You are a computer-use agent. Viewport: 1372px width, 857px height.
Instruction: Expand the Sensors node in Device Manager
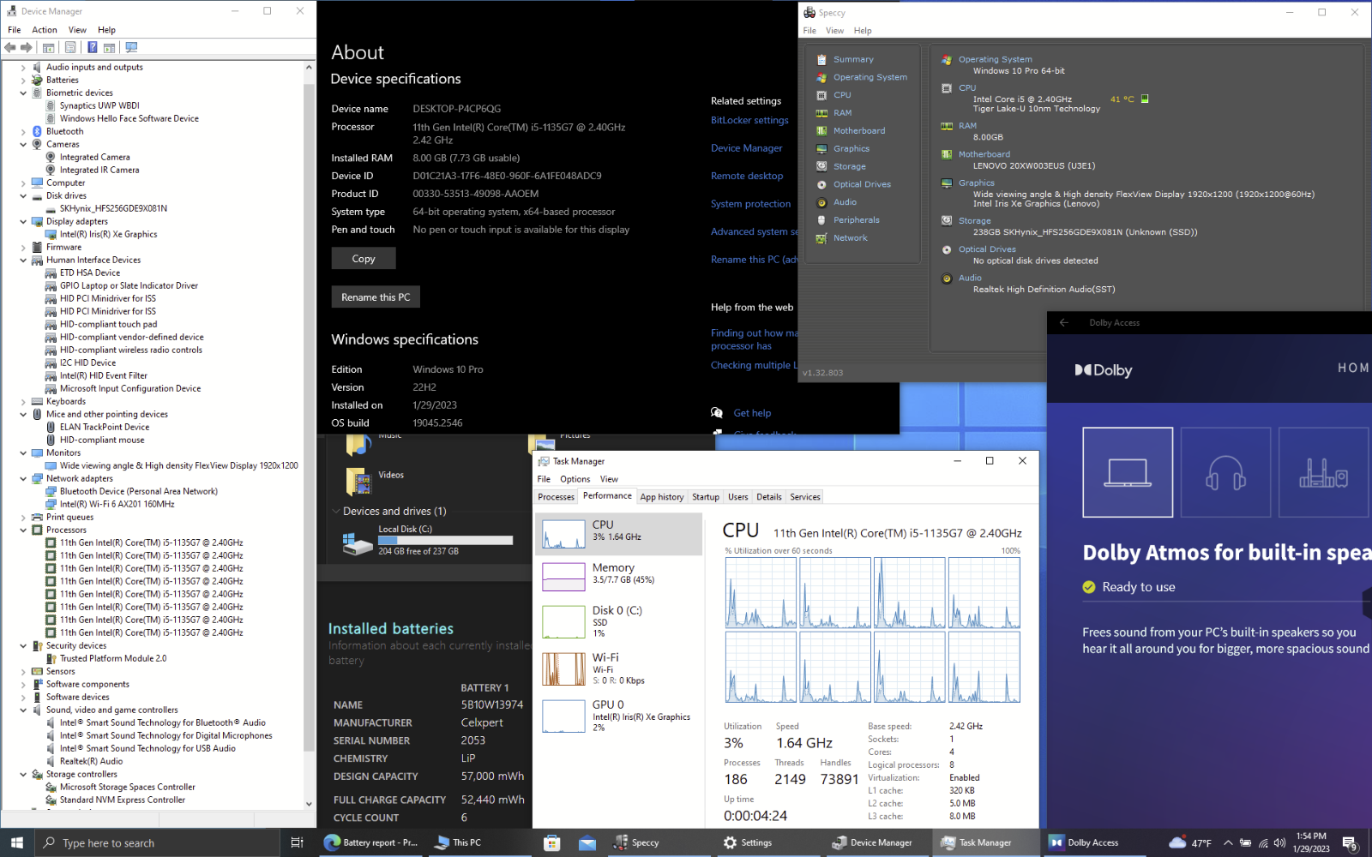click(x=23, y=671)
